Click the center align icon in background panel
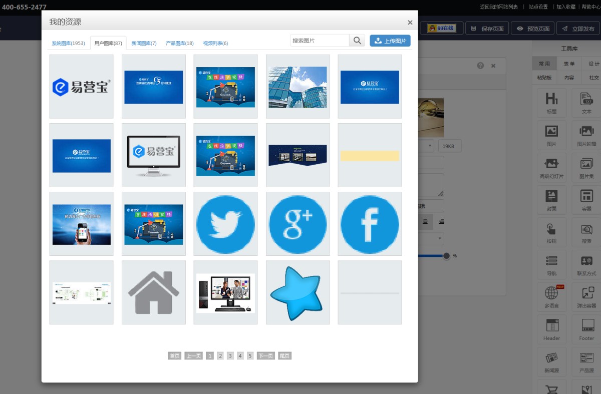Image resolution: width=601 pixels, height=394 pixels. (x=425, y=221)
